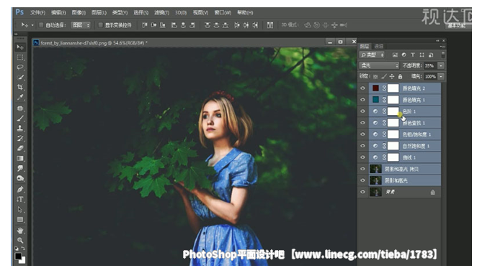Hide the 曲线 1 layer

pyautogui.click(x=362, y=157)
